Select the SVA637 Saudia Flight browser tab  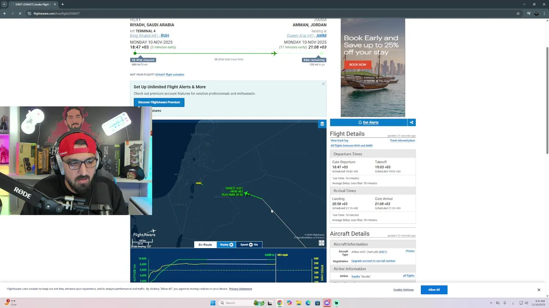[33, 4]
